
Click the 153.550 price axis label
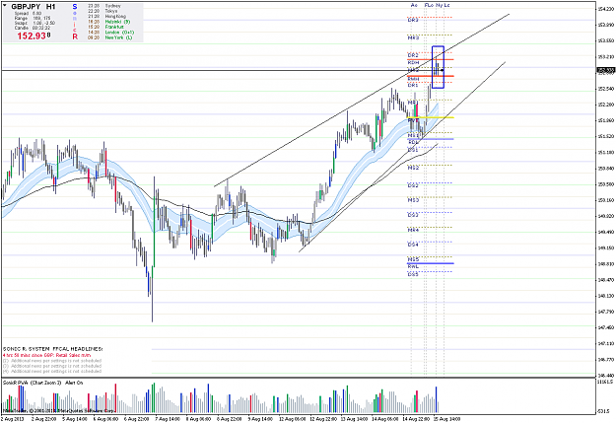click(x=606, y=40)
